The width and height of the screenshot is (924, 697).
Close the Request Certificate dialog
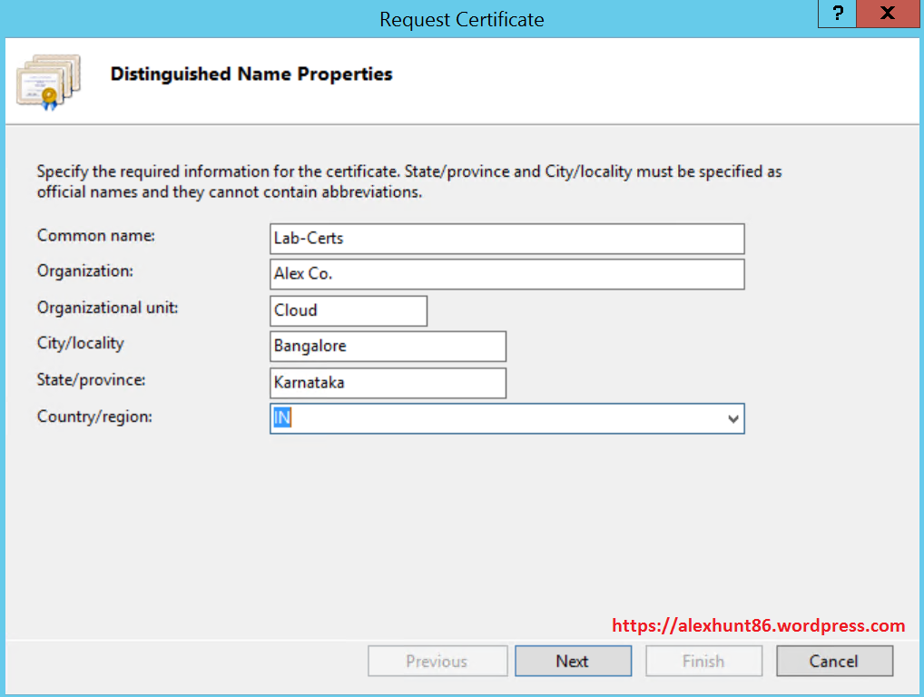(x=887, y=14)
